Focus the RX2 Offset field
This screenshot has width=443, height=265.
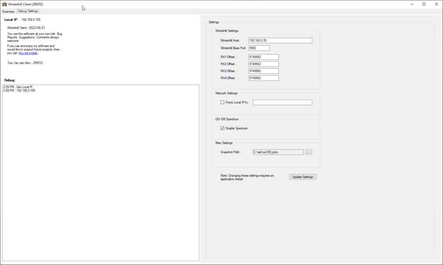tap(263, 64)
